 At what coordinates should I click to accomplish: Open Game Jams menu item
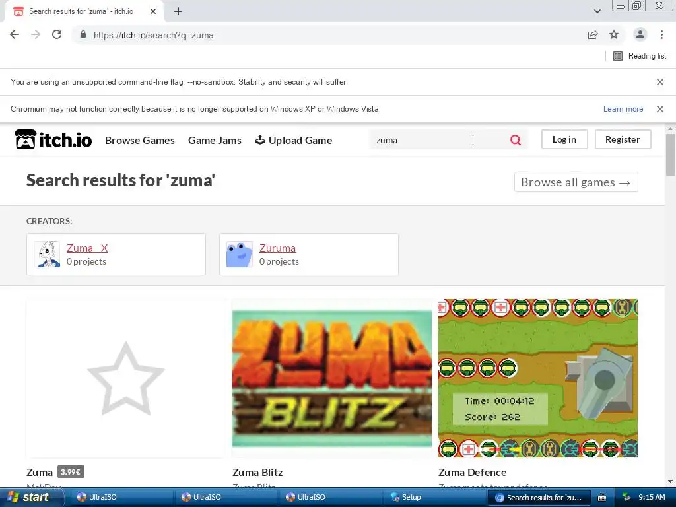point(215,140)
